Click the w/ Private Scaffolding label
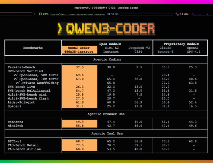The image size is (213, 163). point(37,83)
